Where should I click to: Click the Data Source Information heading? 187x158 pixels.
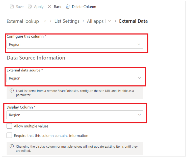[36, 58]
